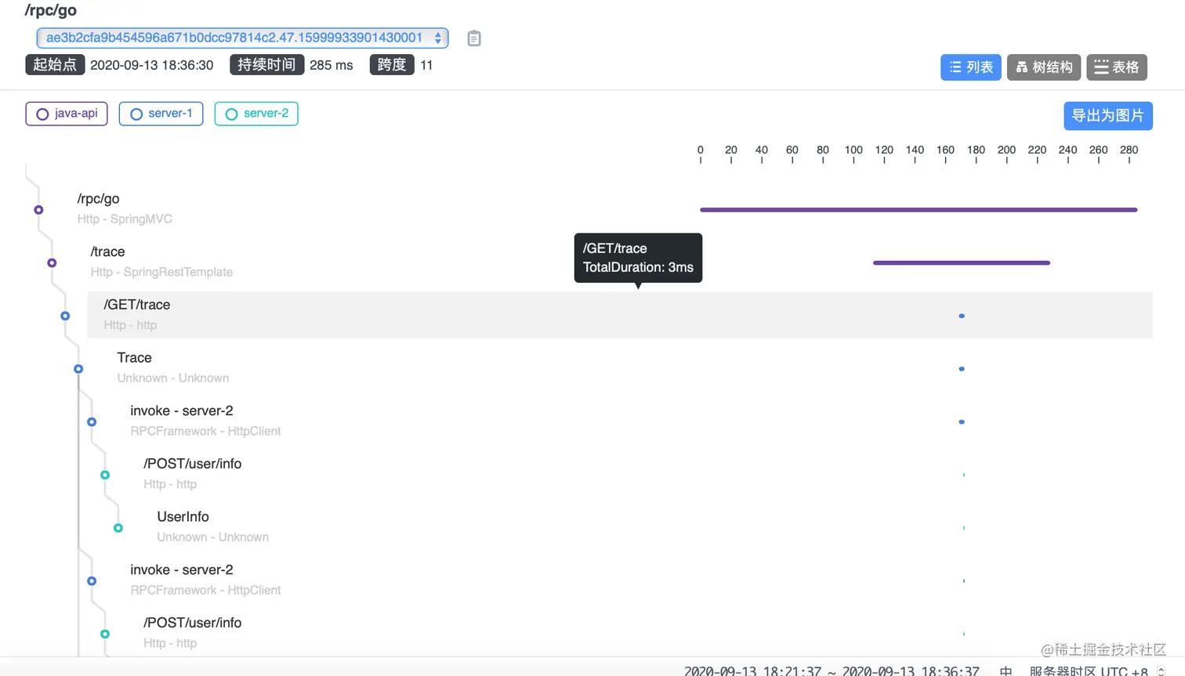1185x676 pixels.
Task: Click the 持续时间 duration label
Action: click(266, 65)
